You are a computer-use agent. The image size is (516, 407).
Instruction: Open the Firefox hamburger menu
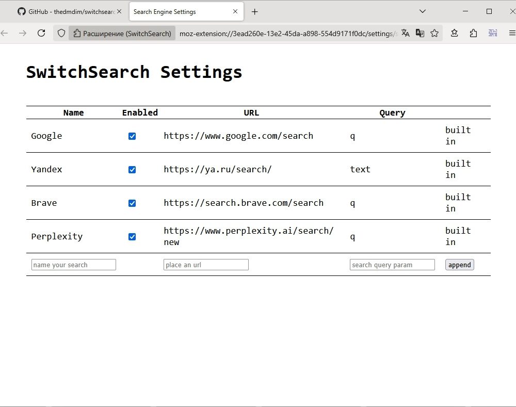tap(512, 33)
